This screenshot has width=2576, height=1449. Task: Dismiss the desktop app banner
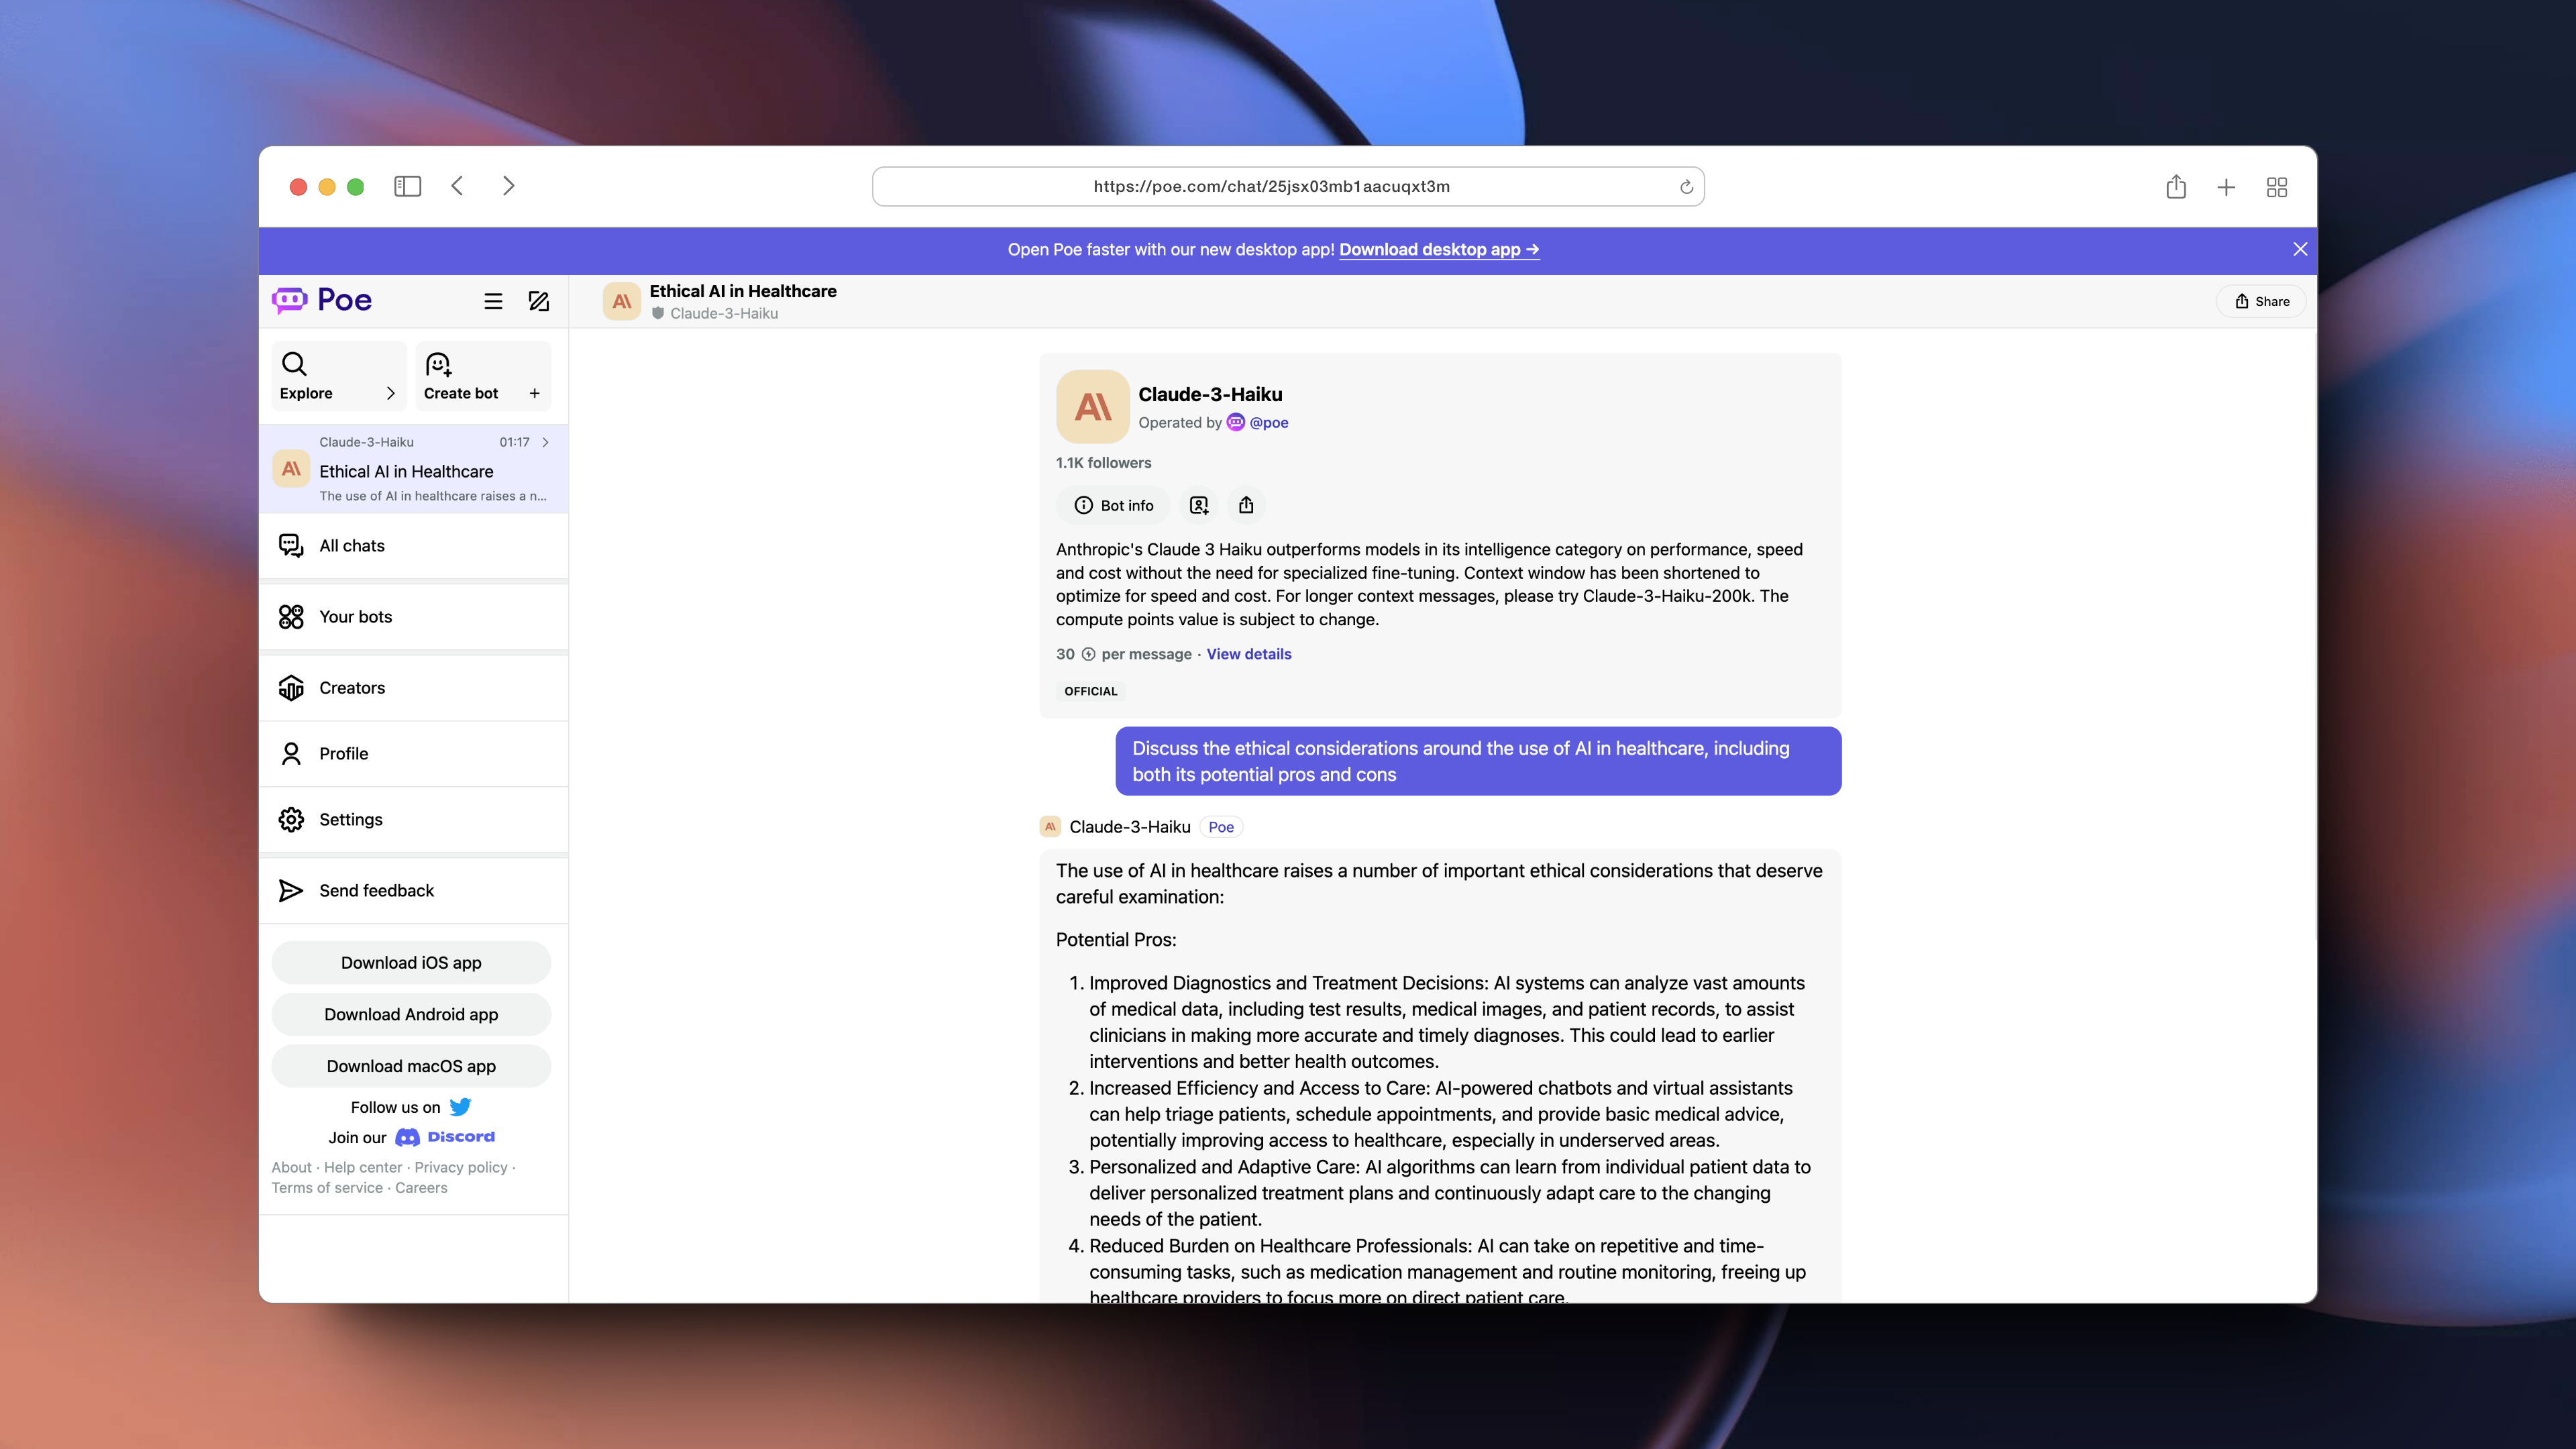2300,248
